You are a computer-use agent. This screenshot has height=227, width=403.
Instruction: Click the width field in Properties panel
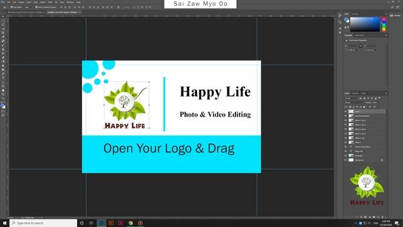353,46
